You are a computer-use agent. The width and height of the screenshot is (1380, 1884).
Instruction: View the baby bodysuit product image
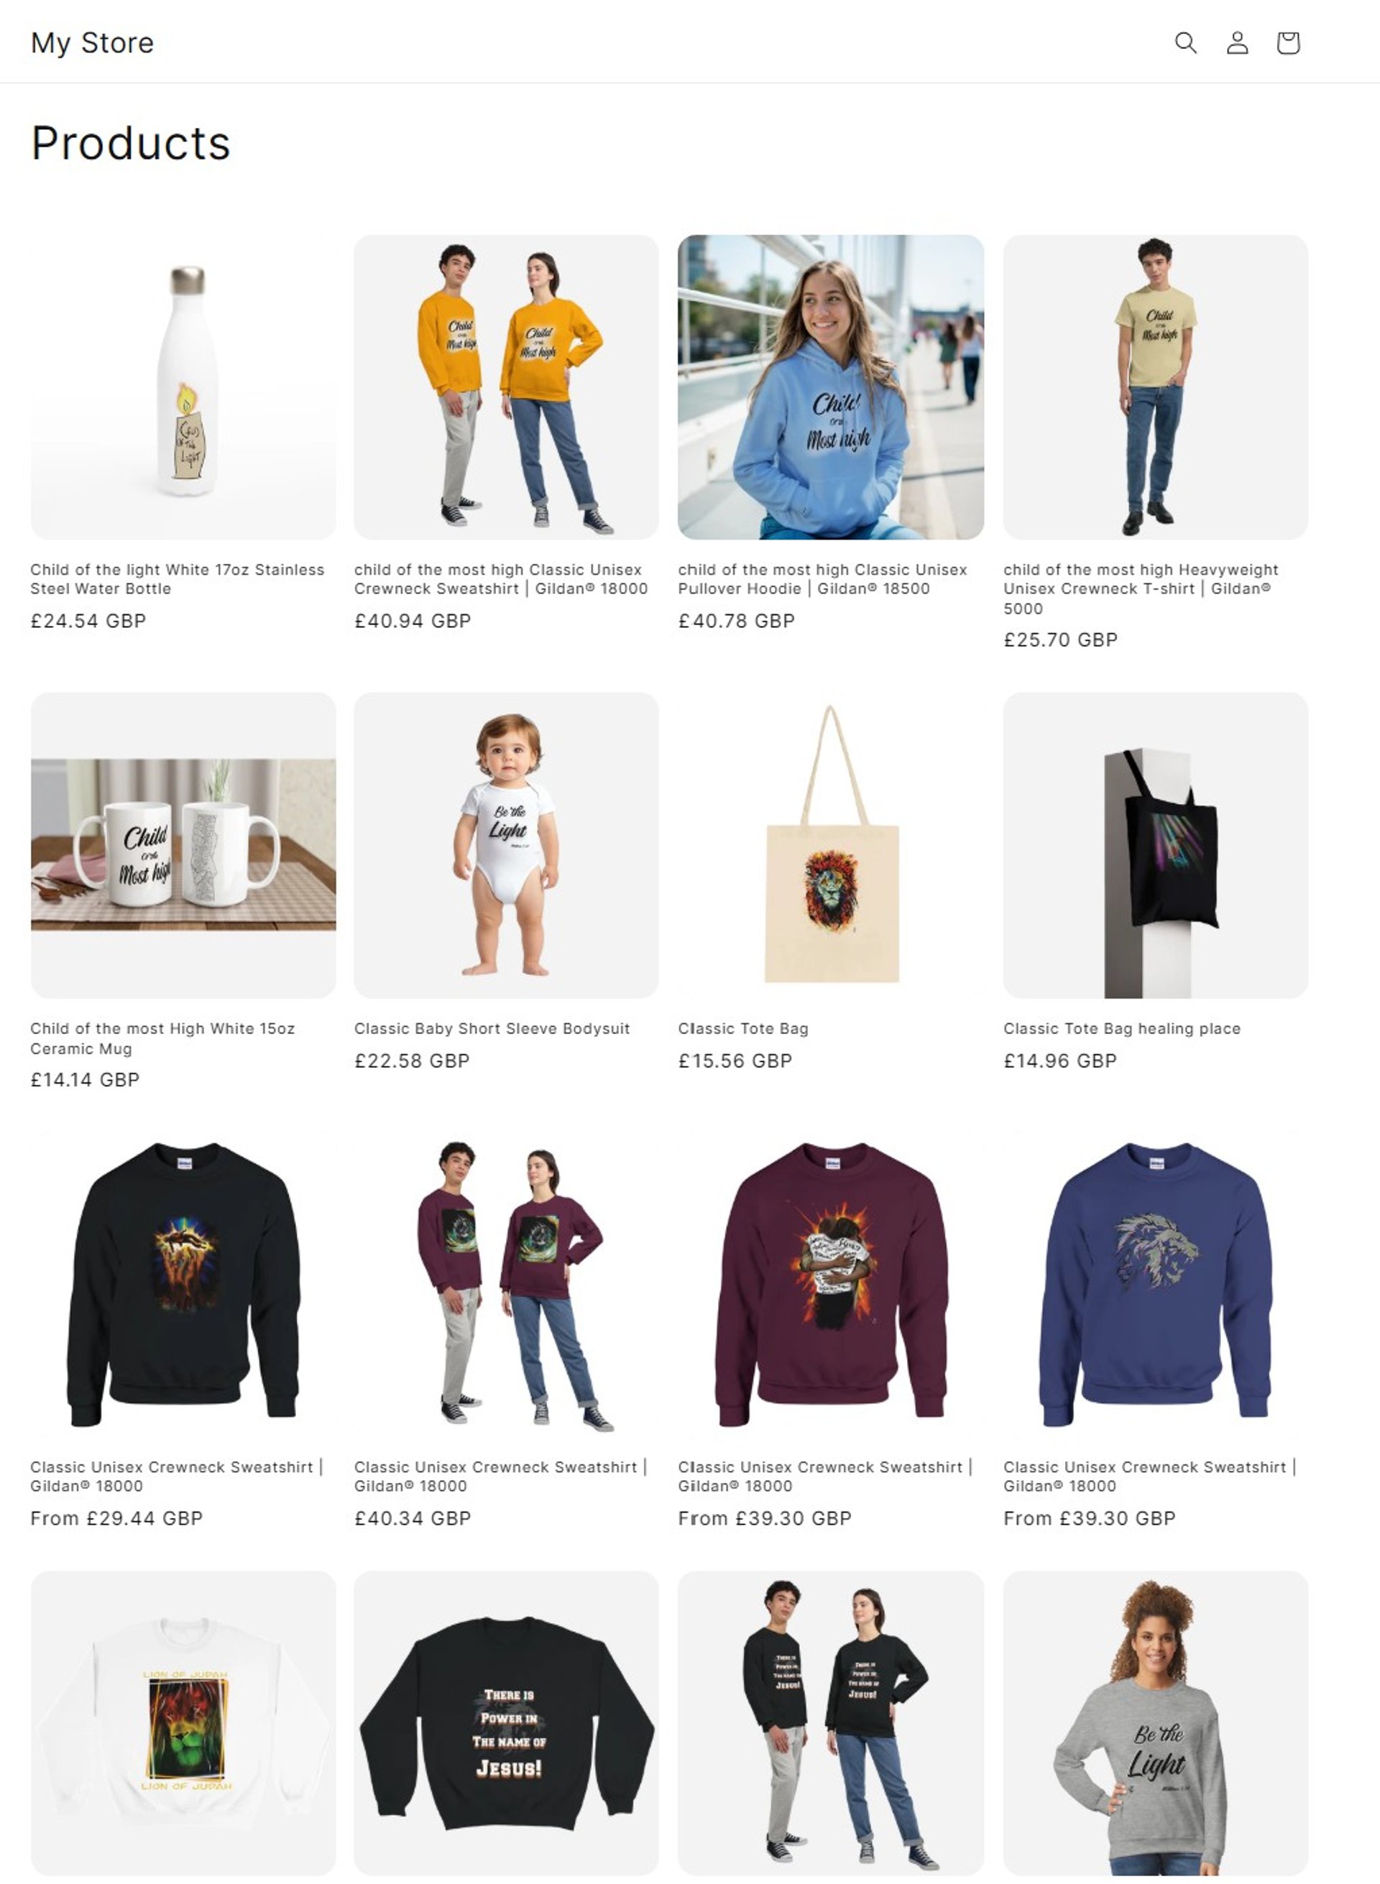coord(506,845)
